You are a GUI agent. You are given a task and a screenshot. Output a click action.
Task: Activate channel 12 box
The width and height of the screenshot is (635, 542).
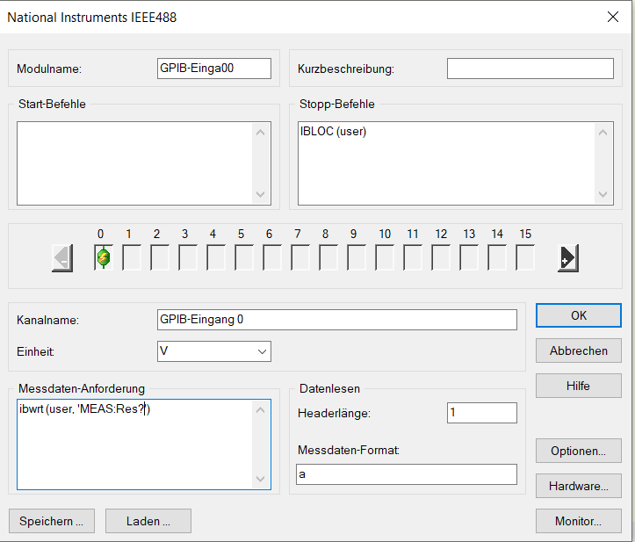coord(441,257)
